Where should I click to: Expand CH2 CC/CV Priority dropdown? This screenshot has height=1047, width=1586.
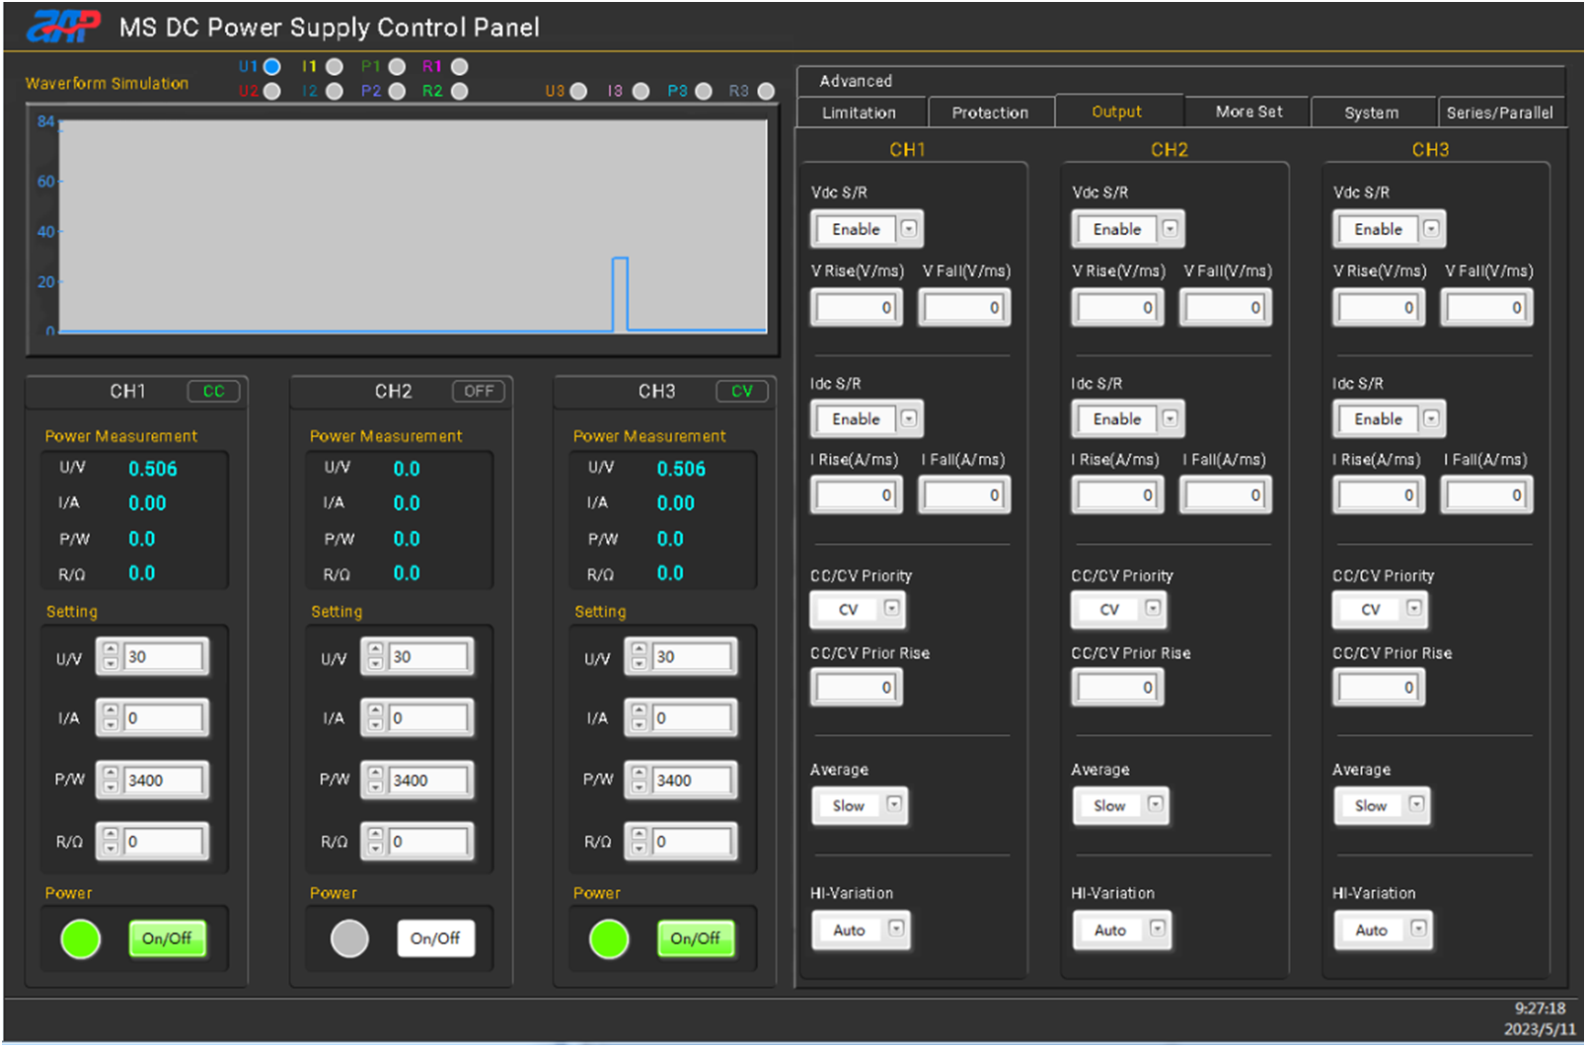pyautogui.click(x=1153, y=609)
